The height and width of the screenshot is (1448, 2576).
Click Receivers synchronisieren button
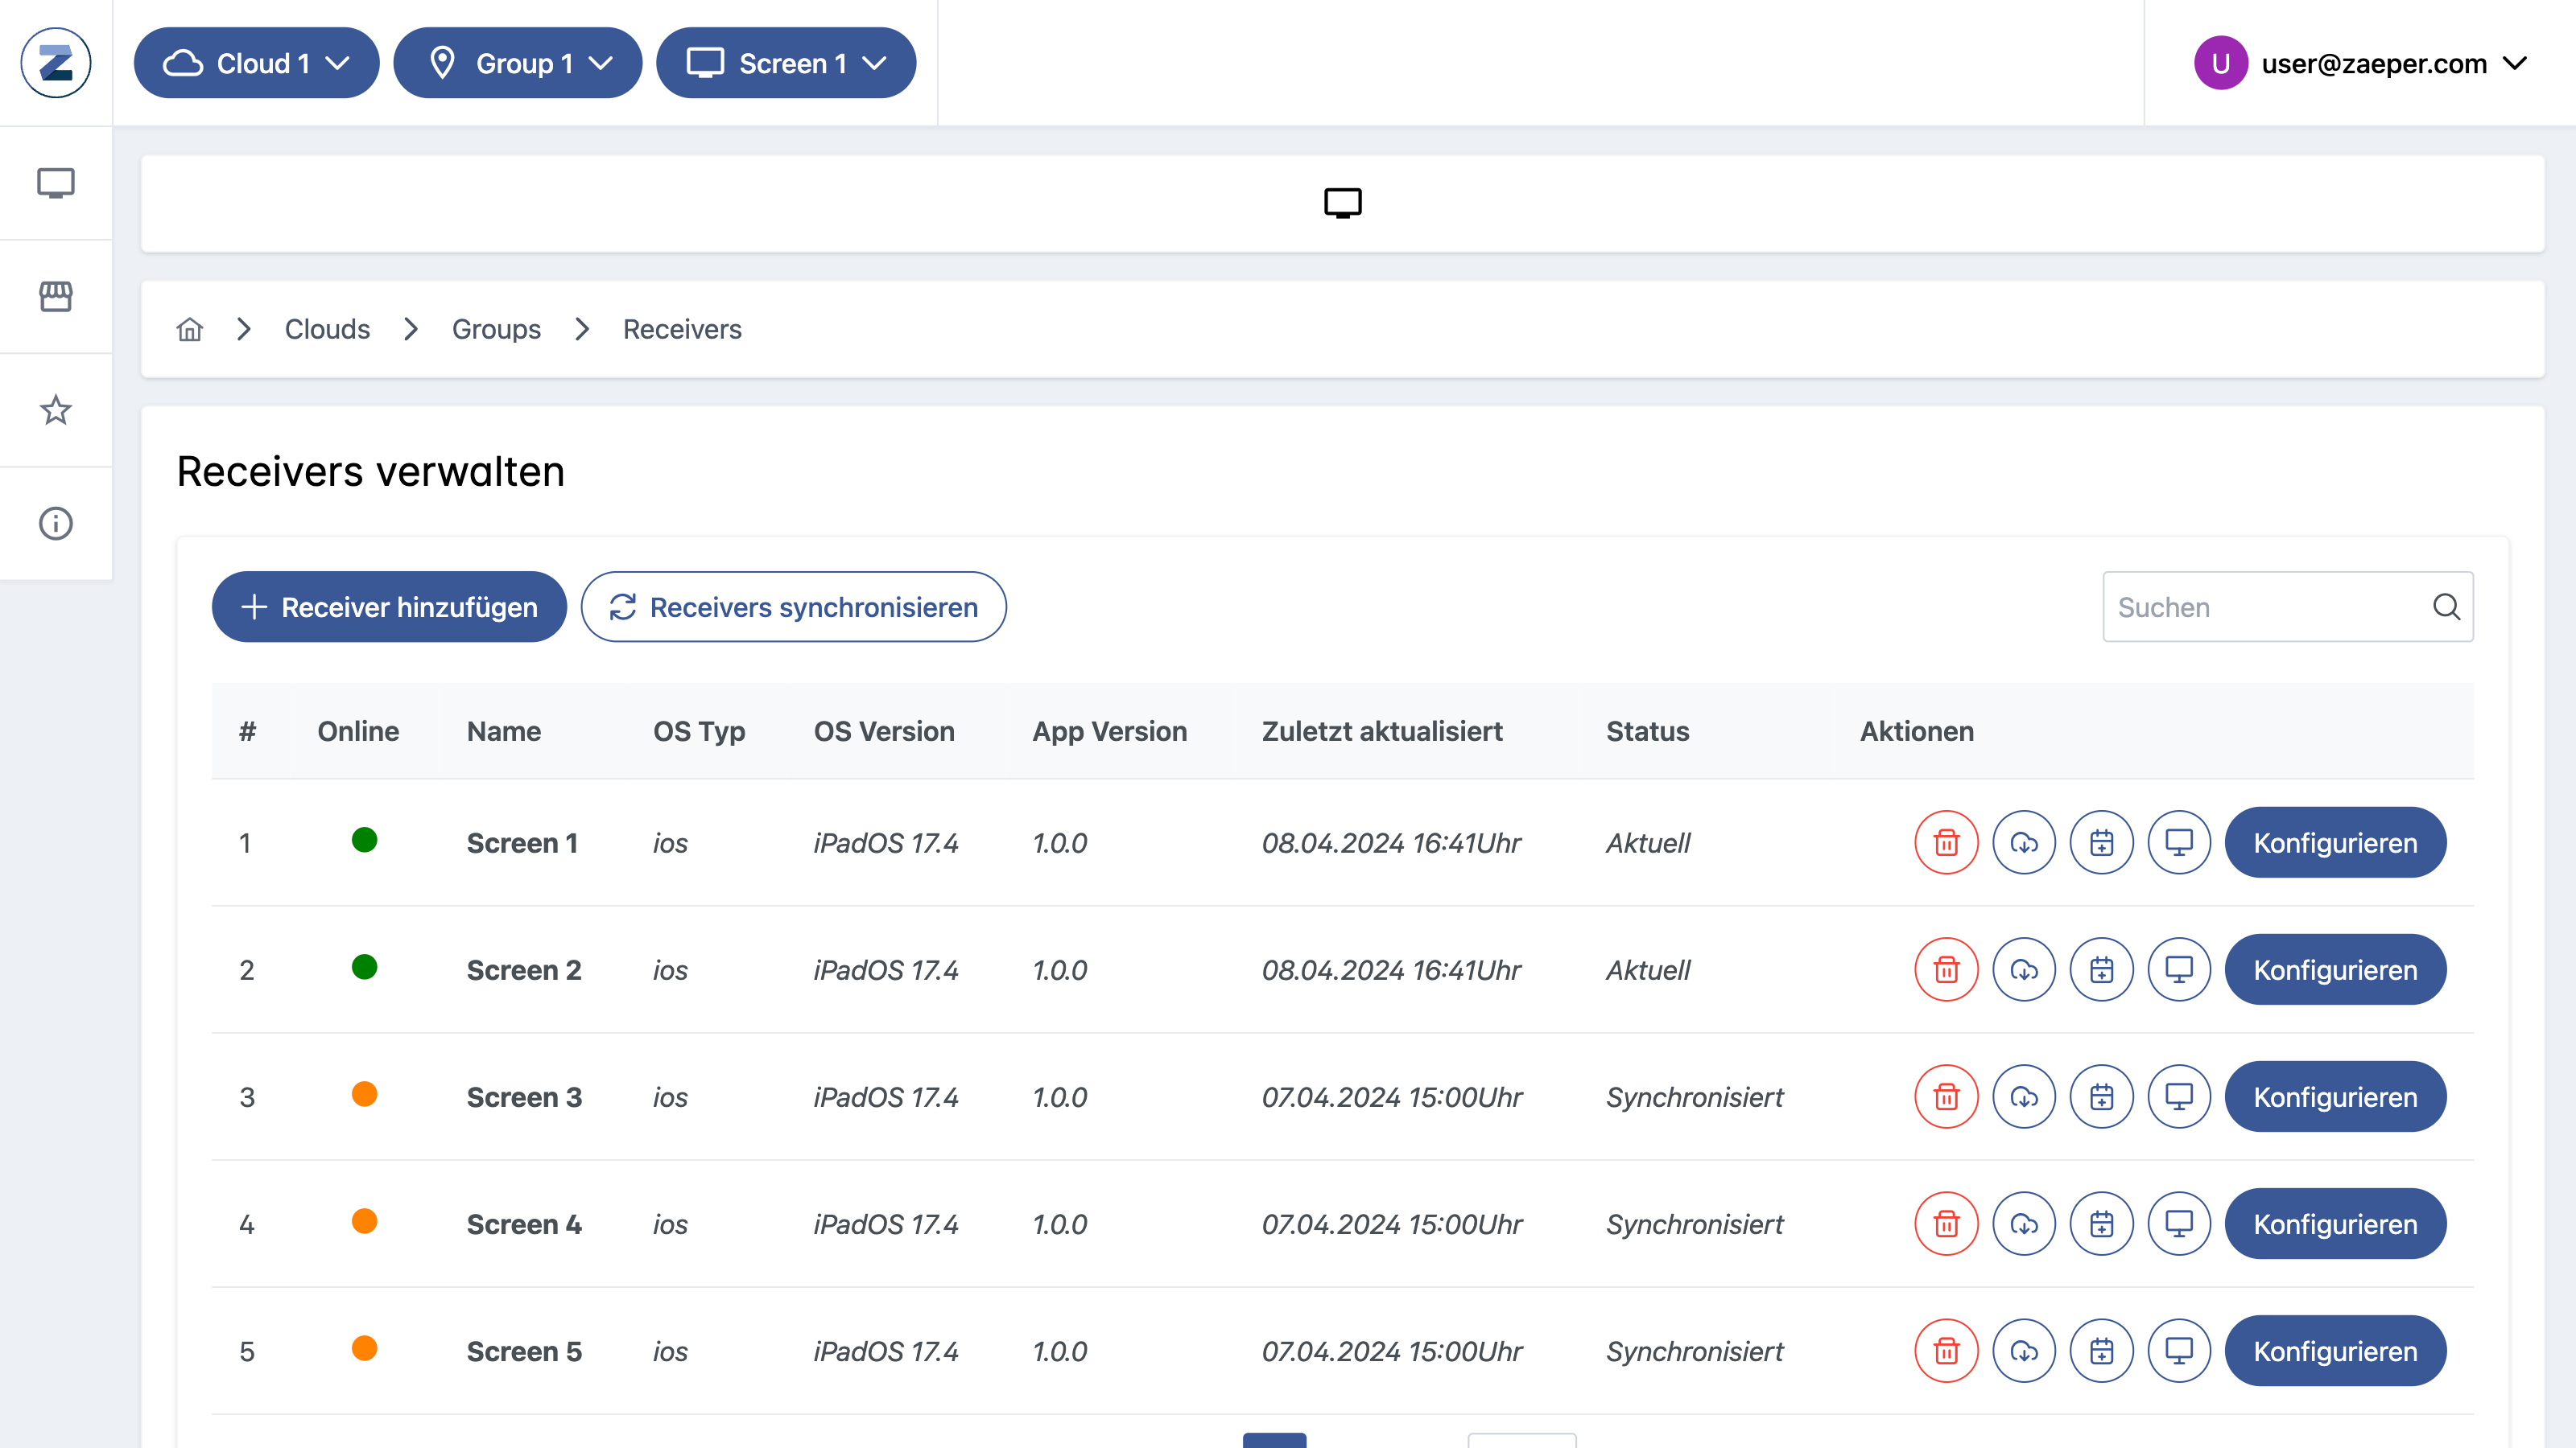point(793,607)
